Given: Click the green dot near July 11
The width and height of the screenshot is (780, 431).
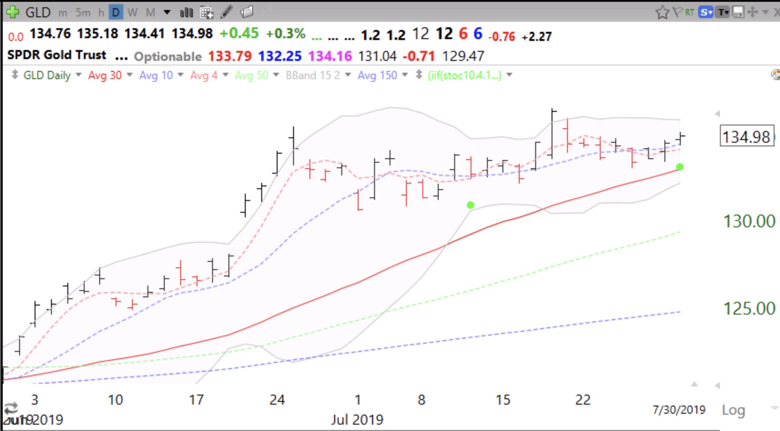Looking at the screenshot, I should 471,205.
